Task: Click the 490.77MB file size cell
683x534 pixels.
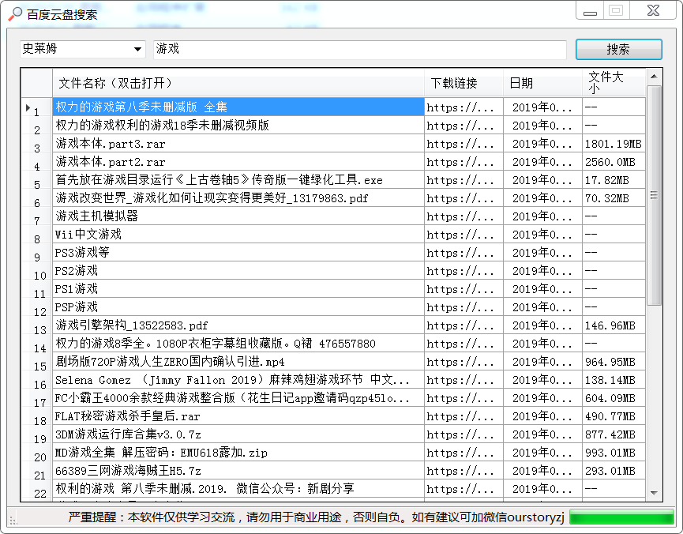Action: coord(614,416)
